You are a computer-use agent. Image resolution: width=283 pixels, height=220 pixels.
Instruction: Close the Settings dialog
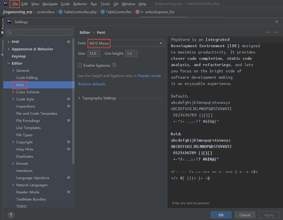point(277,22)
